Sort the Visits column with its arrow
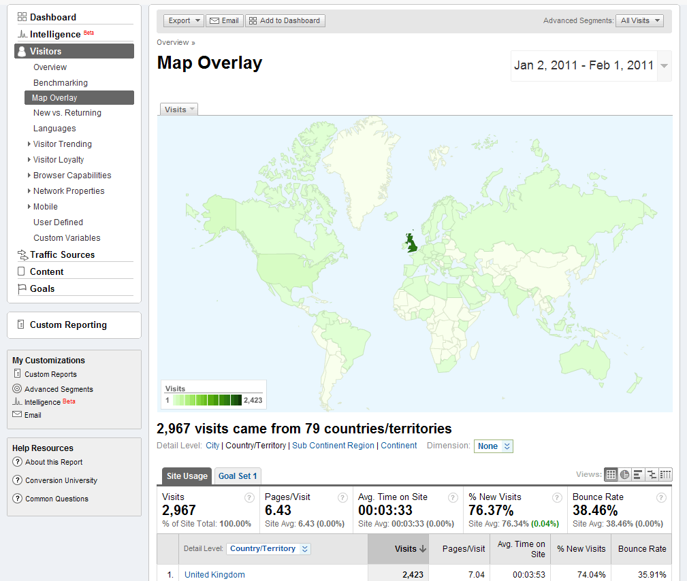The height and width of the screenshot is (581, 687). [422, 548]
